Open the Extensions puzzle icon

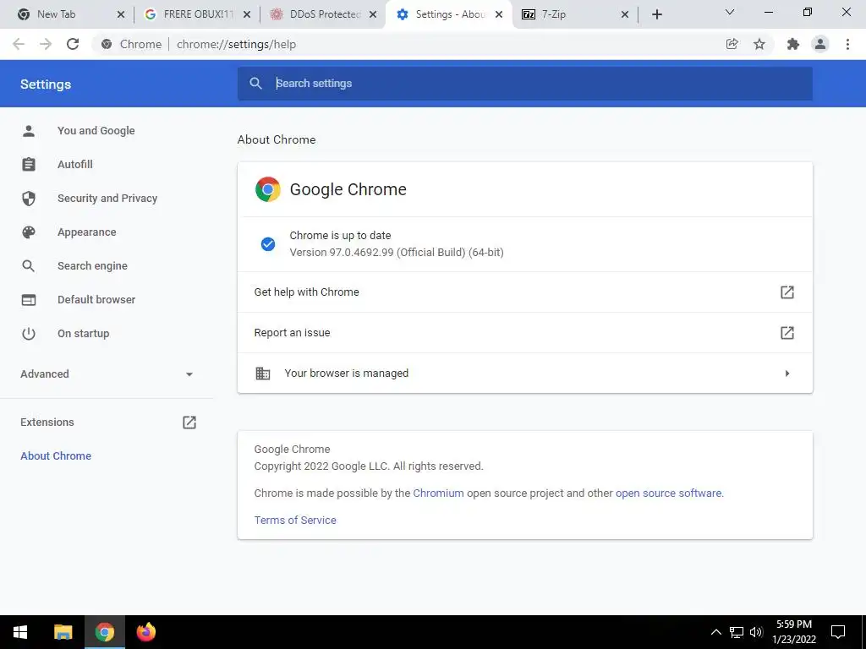[x=793, y=44]
